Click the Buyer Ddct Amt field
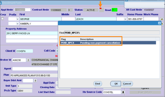The image size is (165, 97). [28, 81]
